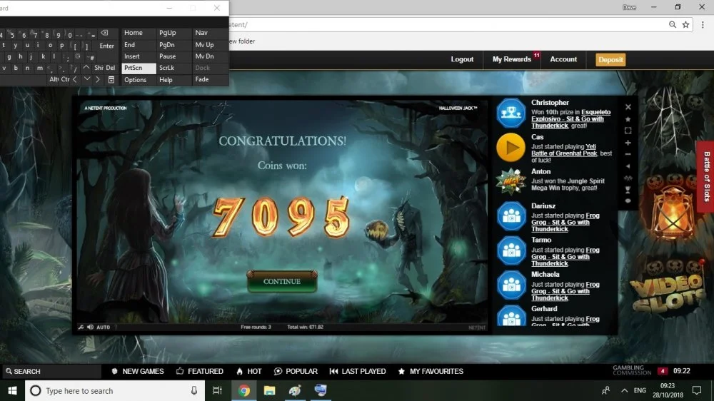Click the Chrome address bar
The image size is (714, 401).
click(446, 24)
